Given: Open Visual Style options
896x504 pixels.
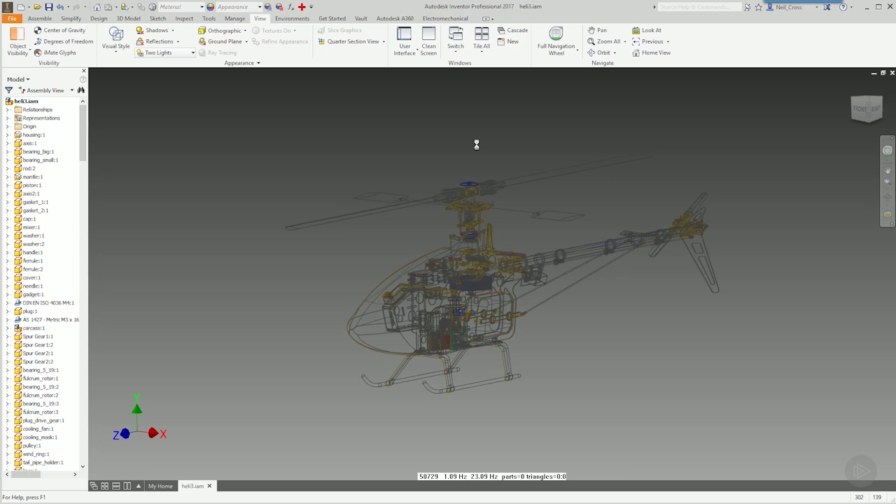Looking at the screenshot, I should click(x=115, y=40).
